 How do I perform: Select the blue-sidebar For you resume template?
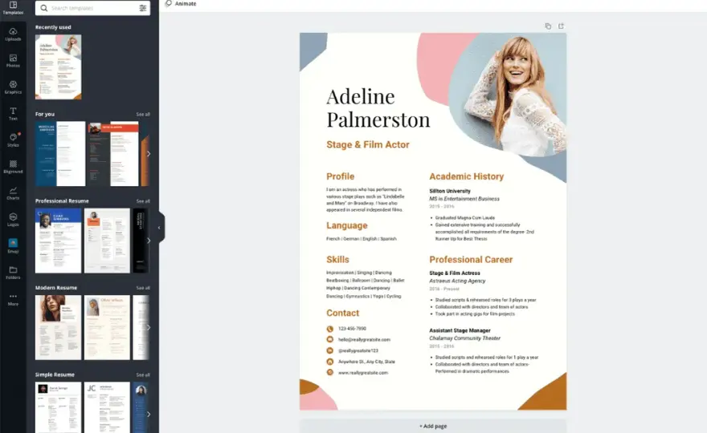click(x=60, y=153)
